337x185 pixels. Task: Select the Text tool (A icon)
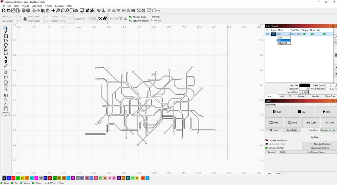(x=6, y=58)
